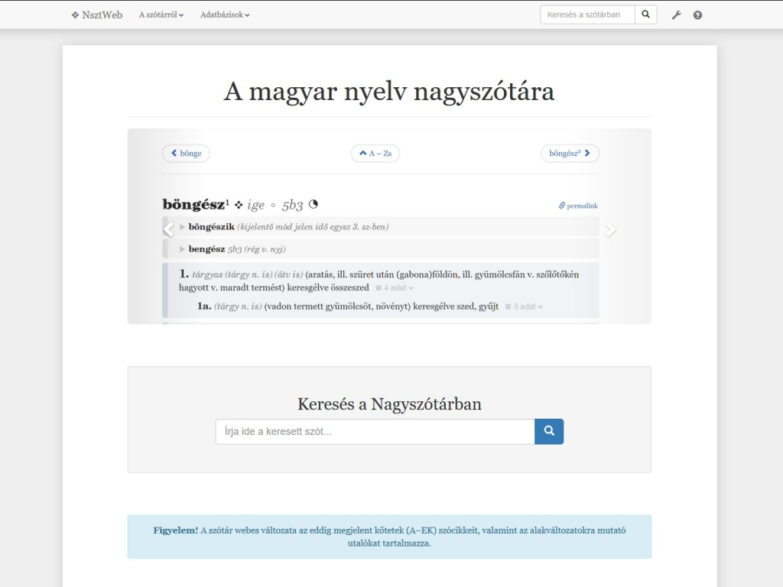The height and width of the screenshot is (587, 783).
Task: Click the next slide arrow in carousel
Action: [x=610, y=229]
